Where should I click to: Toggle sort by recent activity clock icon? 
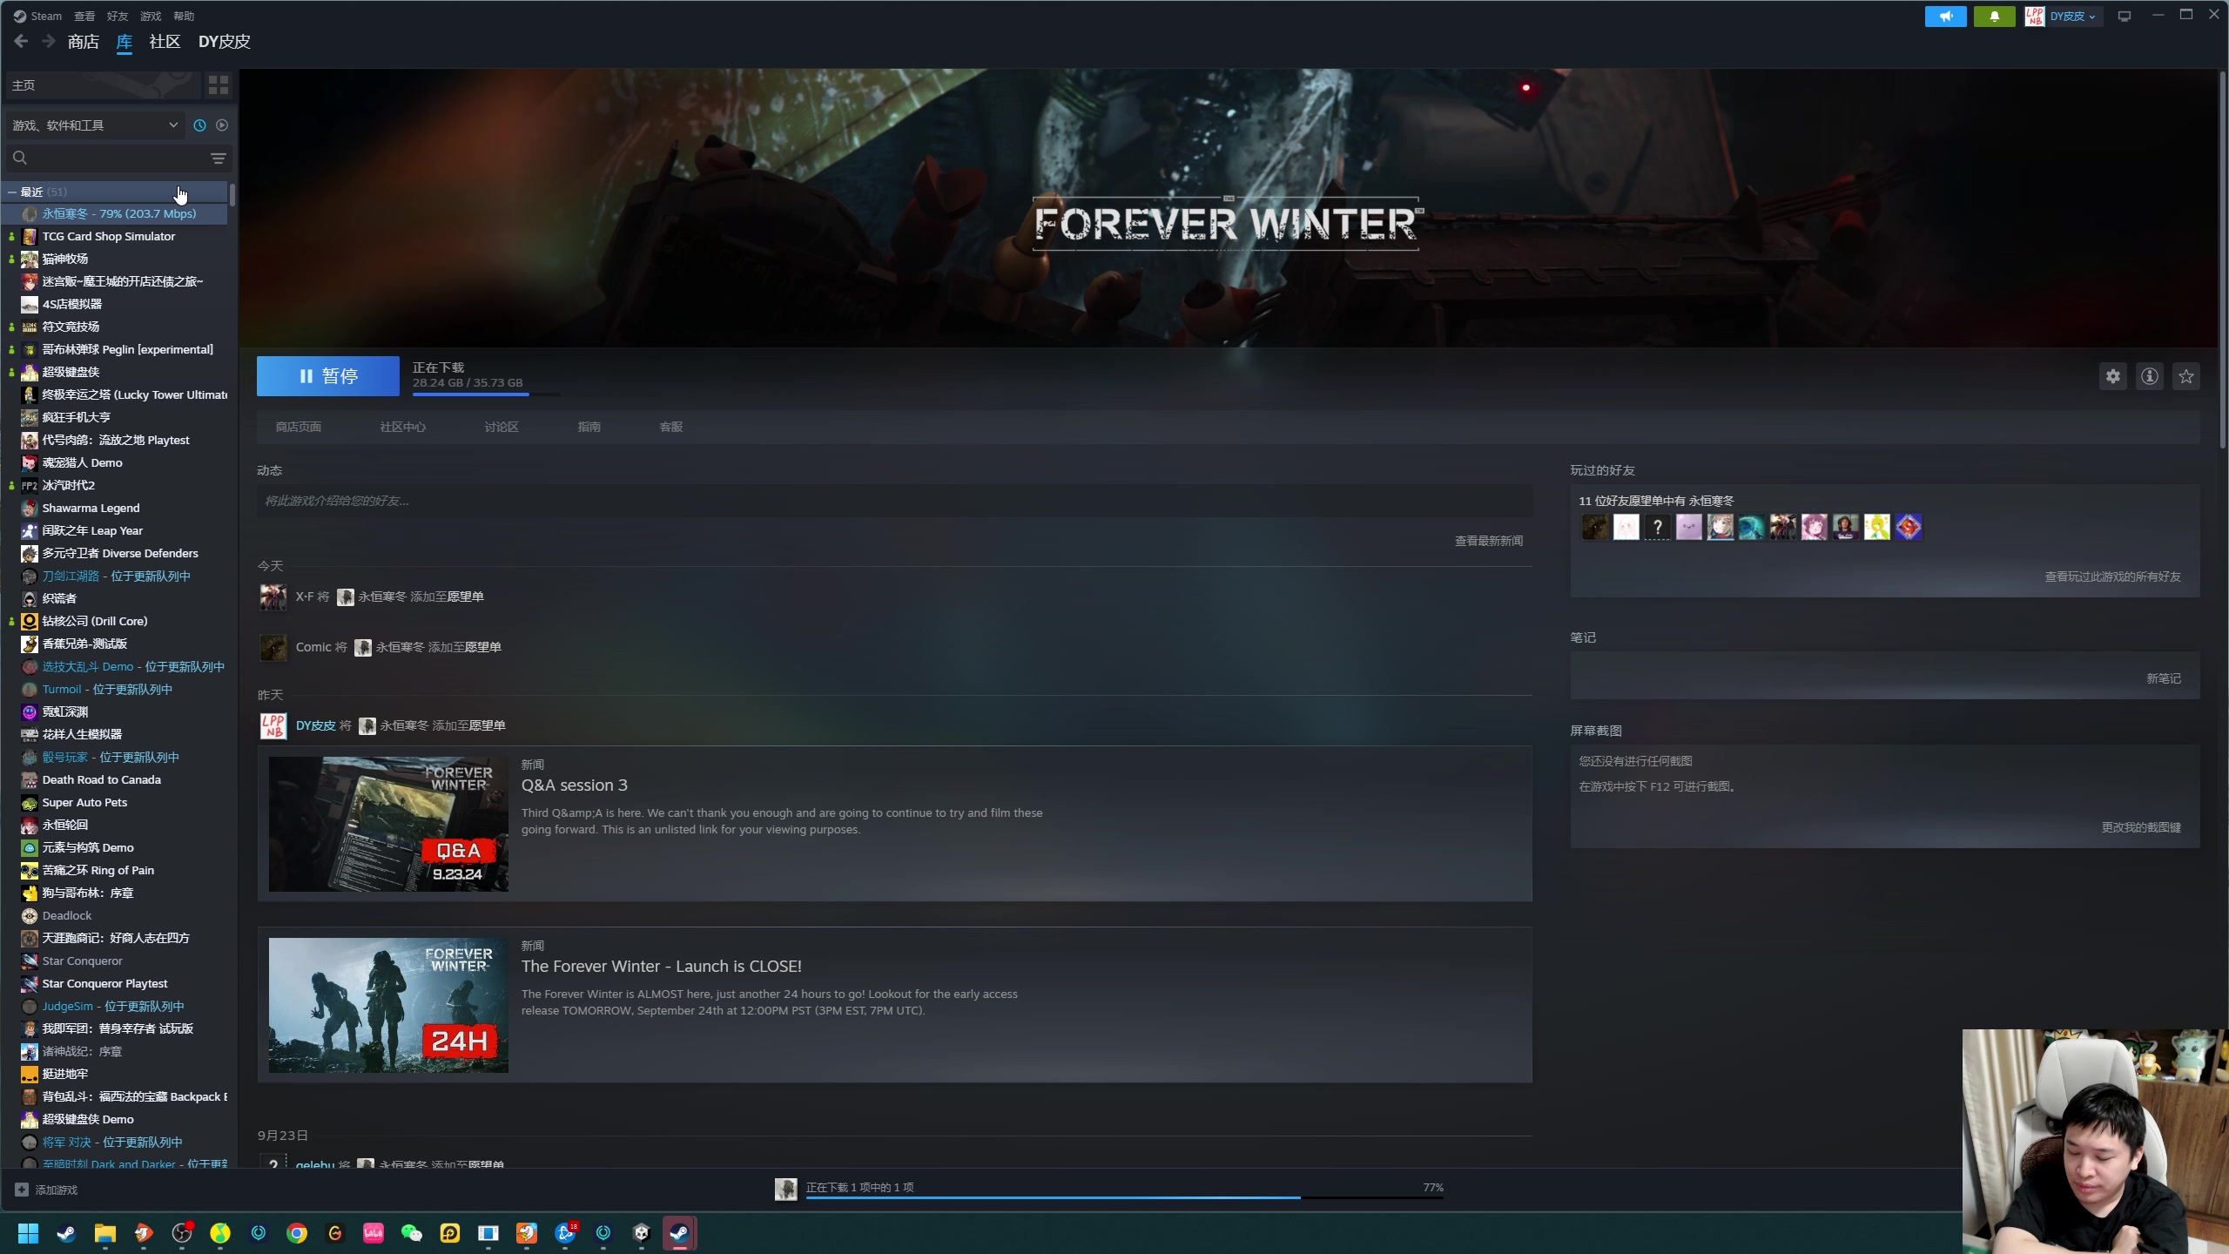pyautogui.click(x=199, y=125)
